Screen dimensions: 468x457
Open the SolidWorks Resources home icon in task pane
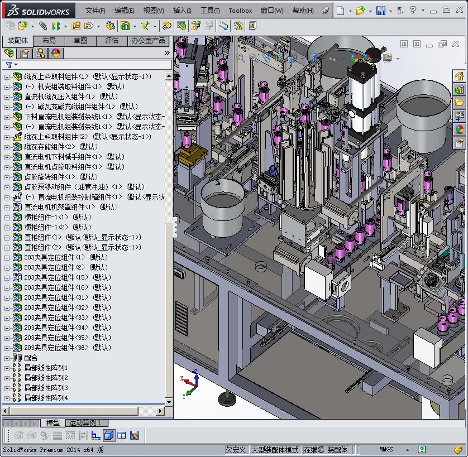point(460,76)
